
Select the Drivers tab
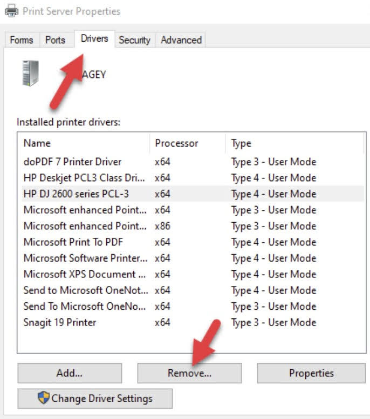[94, 39]
